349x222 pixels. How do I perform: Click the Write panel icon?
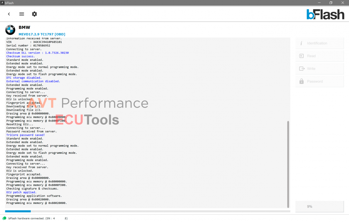tap(301, 68)
